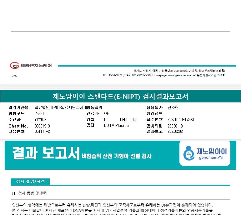Click the 의뢰기관명 label
The width and height of the screenshot is (241, 215).
[18, 107]
